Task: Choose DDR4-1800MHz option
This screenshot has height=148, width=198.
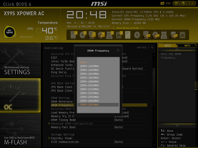Action: tap(98, 78)
